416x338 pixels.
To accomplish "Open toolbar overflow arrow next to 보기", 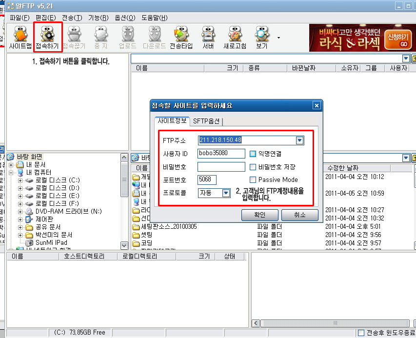I will tap(278, 38).
